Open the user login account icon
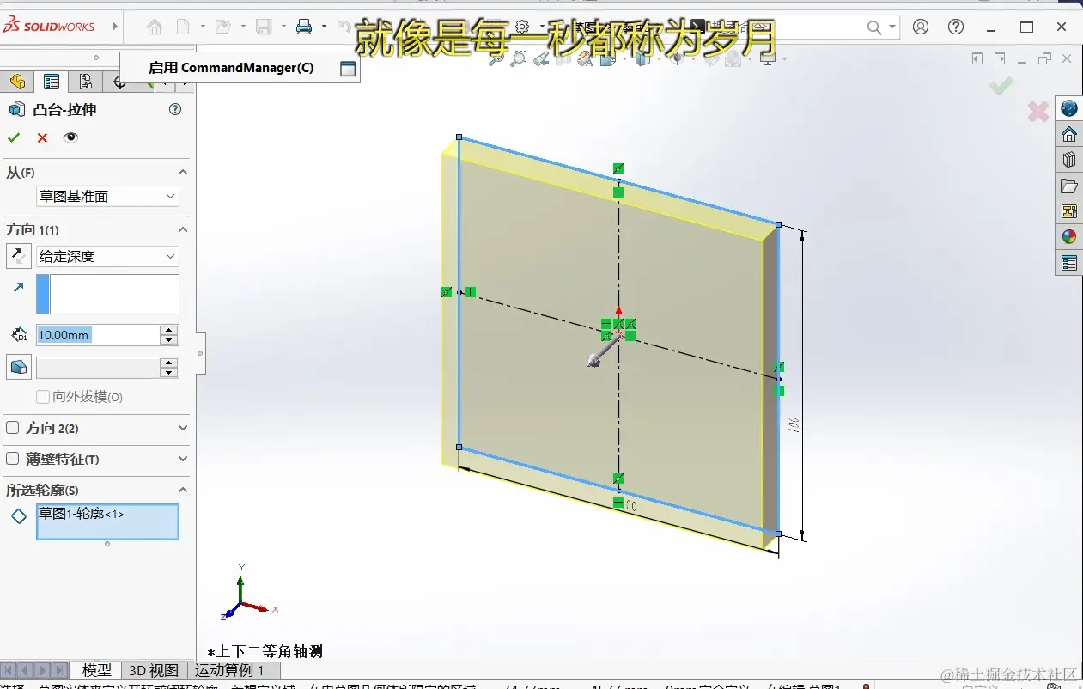 pos(921,27)
